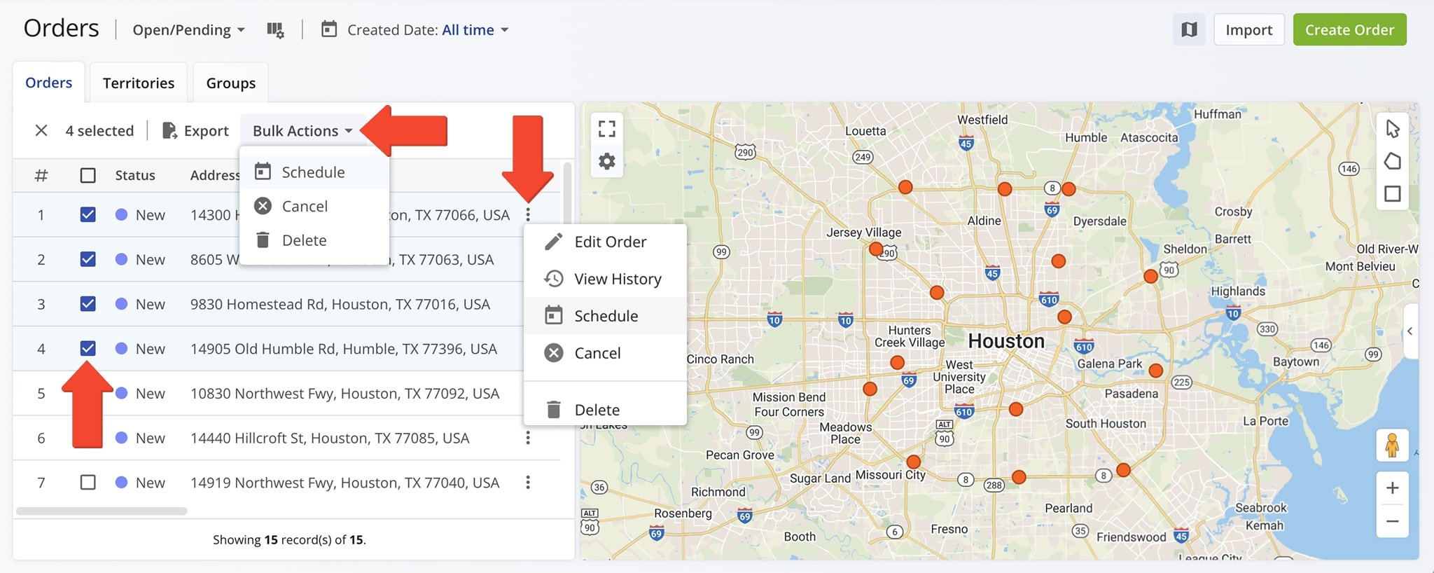The width and height of the screenshot is (1434, 573).
Task: Click address 14905 Old Humble Rd, Humble
Action: (344, 349)
